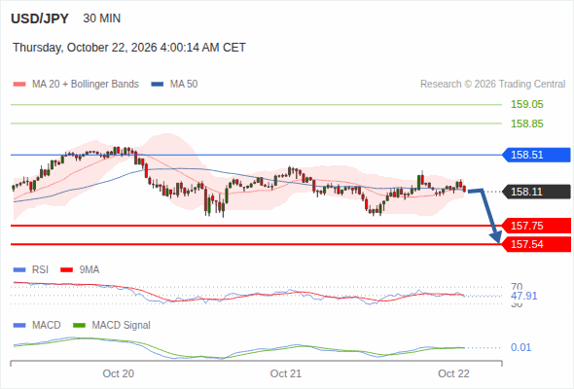Click the MA 20 + Bollinger Bands label
The image size is (574, 389).
pos(86,85)
